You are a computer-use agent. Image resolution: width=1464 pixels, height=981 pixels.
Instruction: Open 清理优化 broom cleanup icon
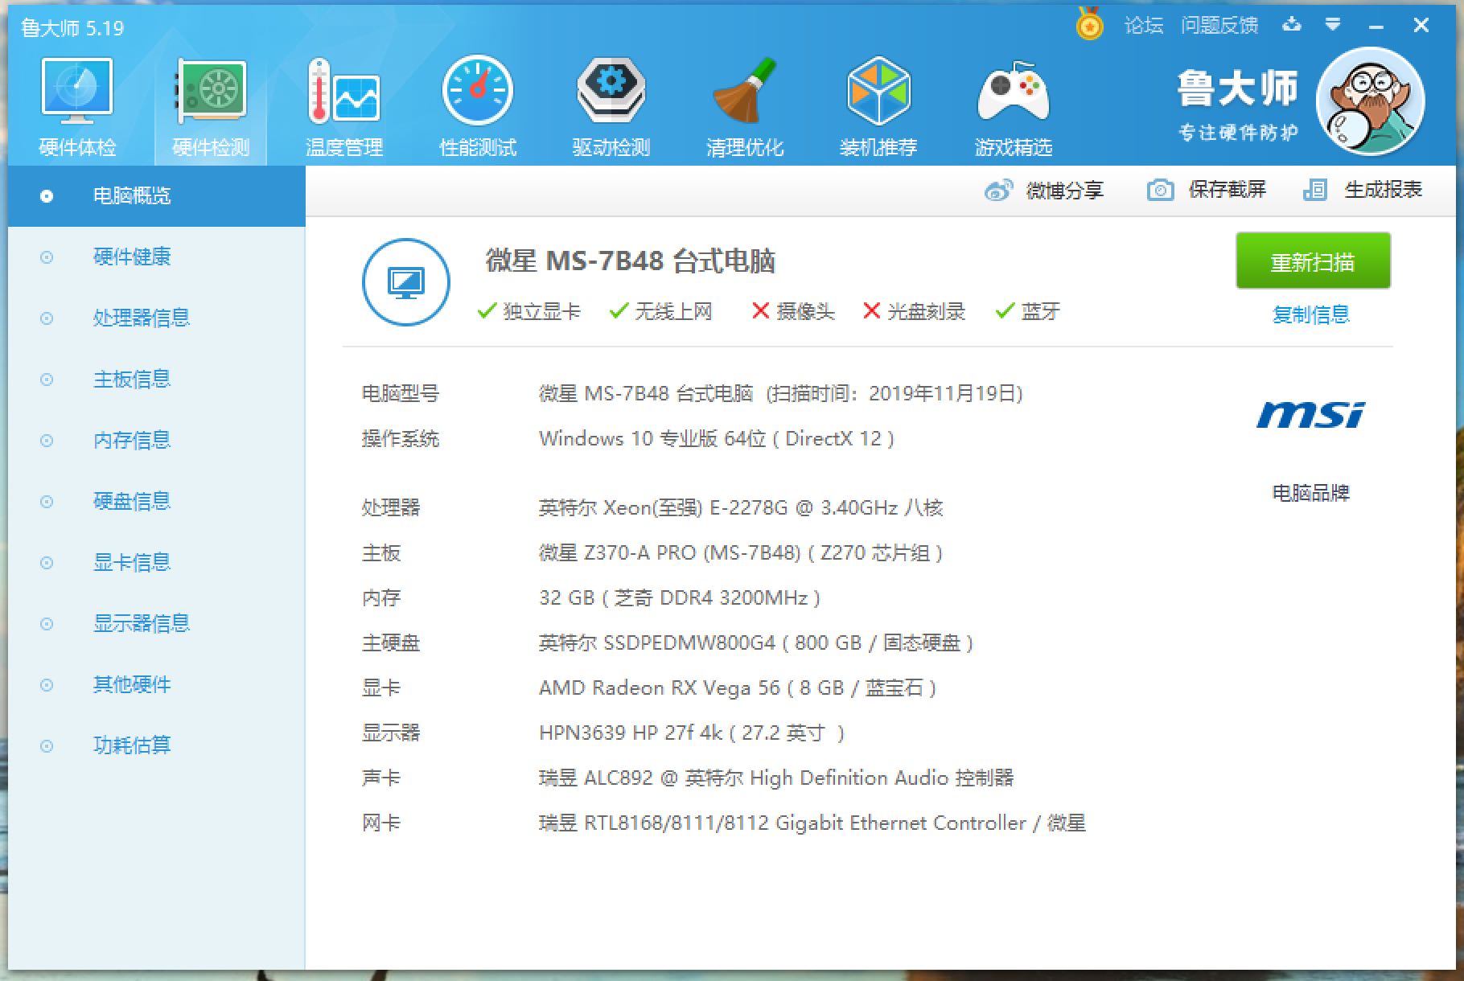point(745,90)
